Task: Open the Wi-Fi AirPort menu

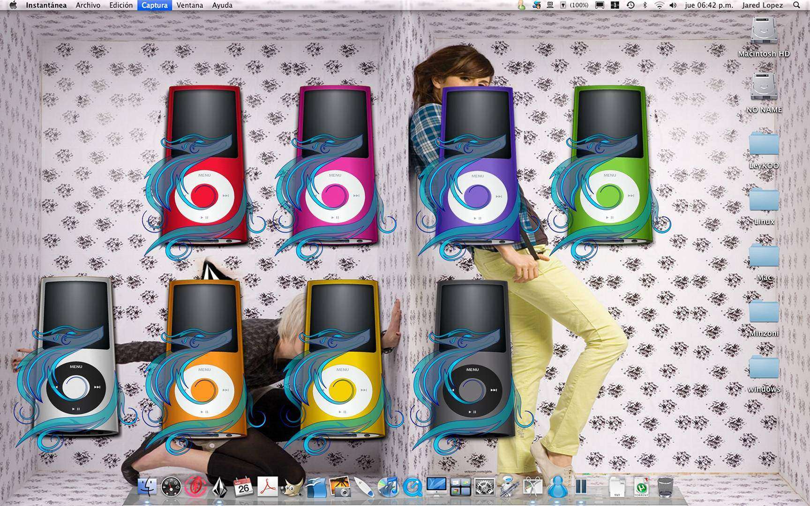Action: point(659,5)
